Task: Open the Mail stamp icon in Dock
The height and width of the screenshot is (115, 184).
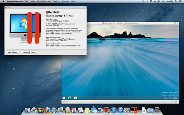Action: tap(61, 110)
